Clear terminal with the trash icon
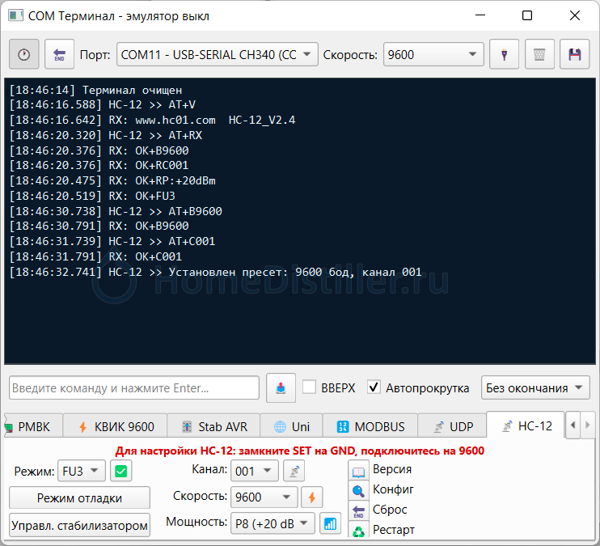600x546 pixels. tap(539, 55)
